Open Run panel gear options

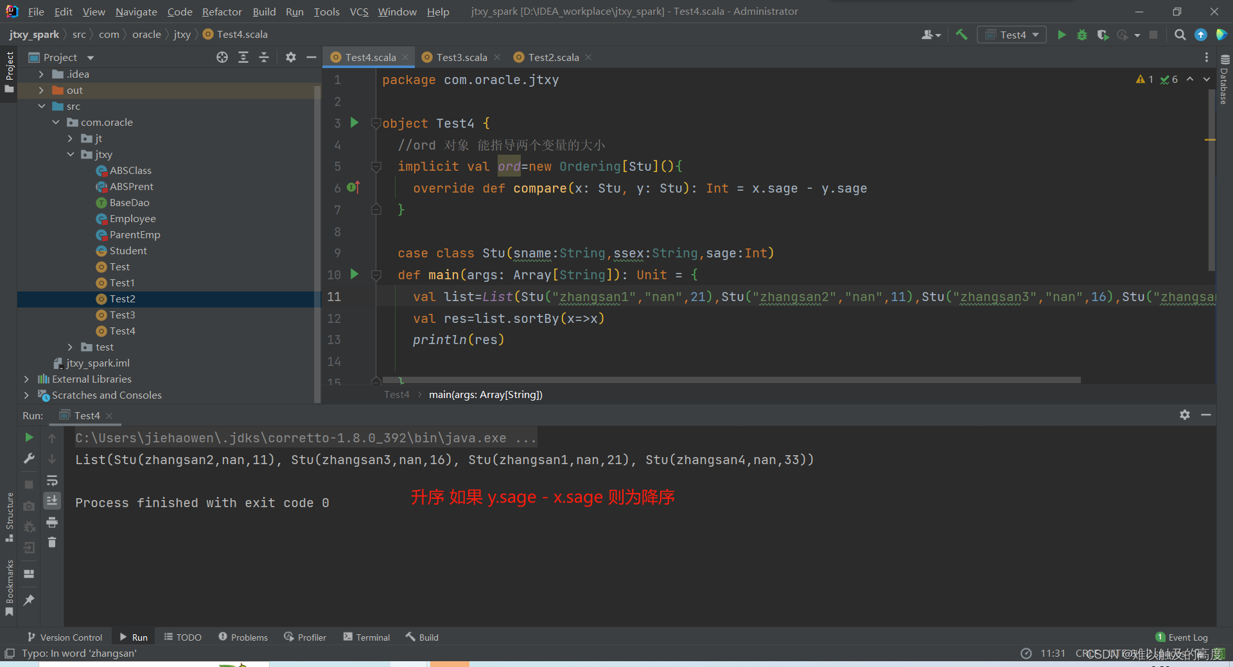(1185, 415)
